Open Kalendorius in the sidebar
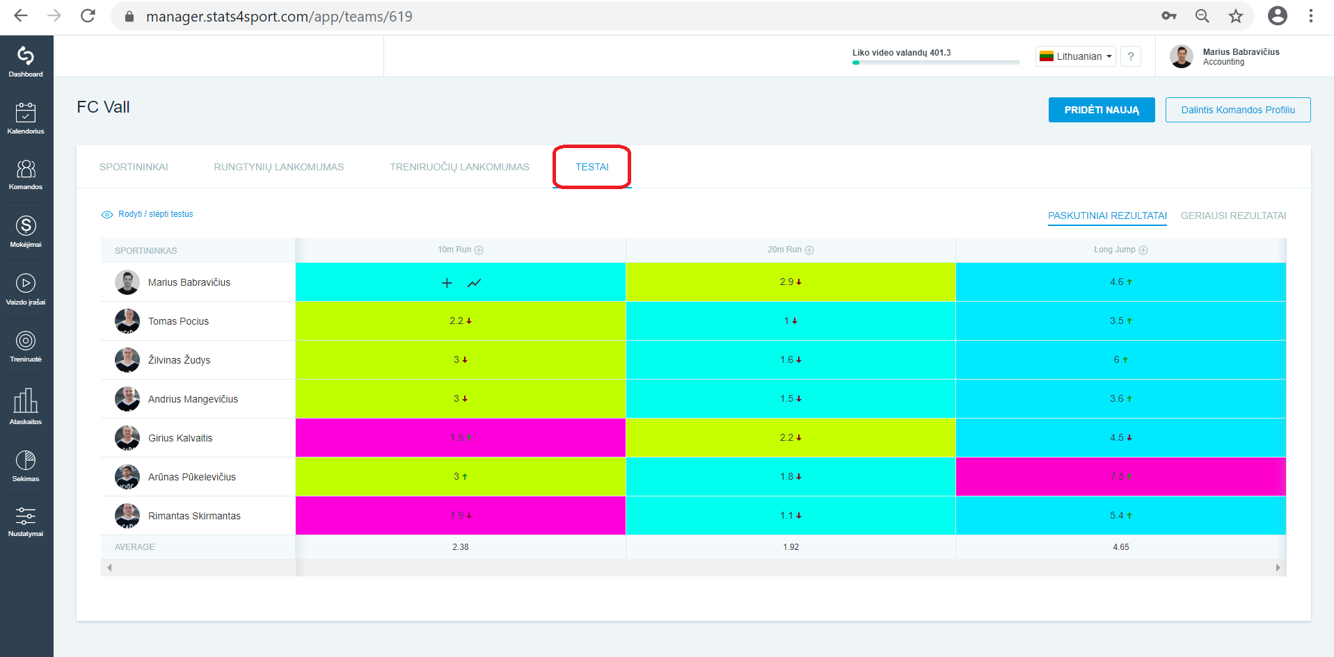The width and height of the screenshot is (1334, 657). click(26, 118)
